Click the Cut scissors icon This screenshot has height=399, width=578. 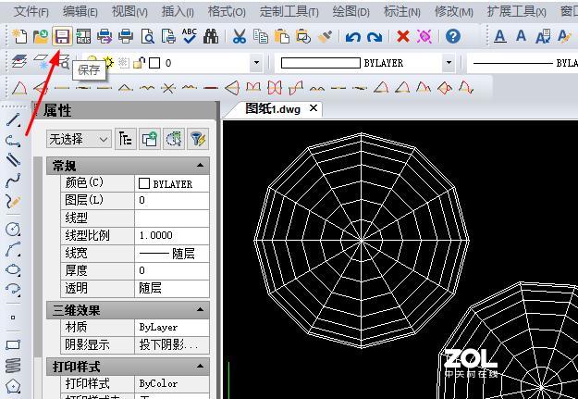pyautogui.click(x=239, y=36)
